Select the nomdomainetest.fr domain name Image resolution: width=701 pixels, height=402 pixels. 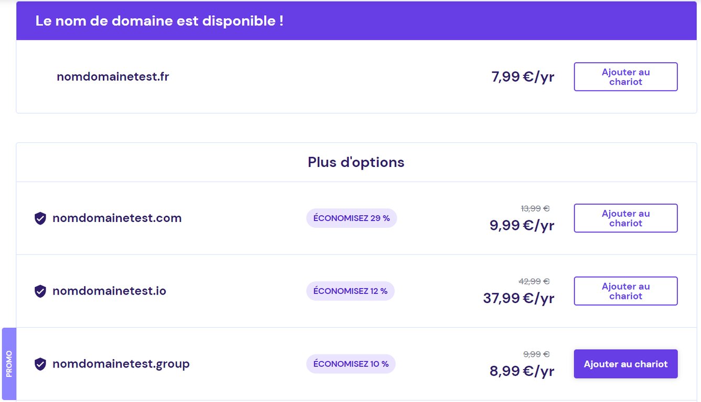112,76
